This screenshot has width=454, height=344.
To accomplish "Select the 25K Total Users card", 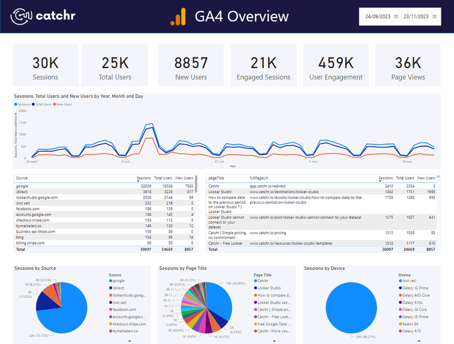I will pos(115,65).
